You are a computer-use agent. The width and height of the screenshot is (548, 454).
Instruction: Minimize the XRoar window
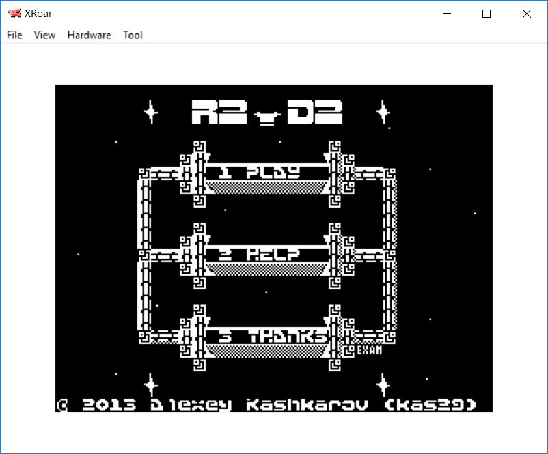coord(448,14)
